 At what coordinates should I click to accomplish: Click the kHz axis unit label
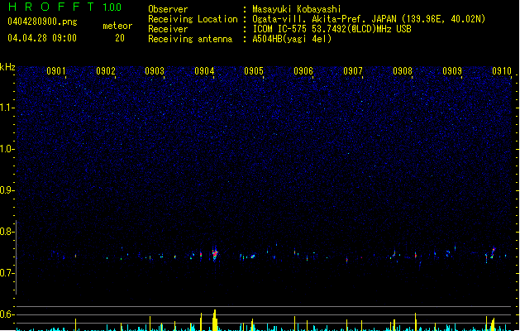coord(7,67)
